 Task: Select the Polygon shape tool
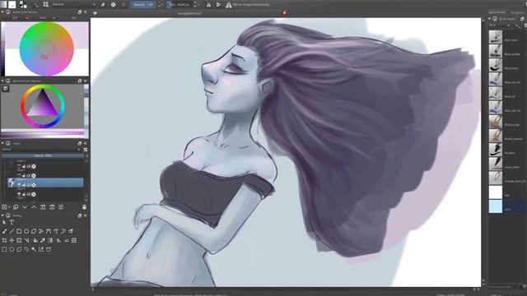click(x=34, y=231)
